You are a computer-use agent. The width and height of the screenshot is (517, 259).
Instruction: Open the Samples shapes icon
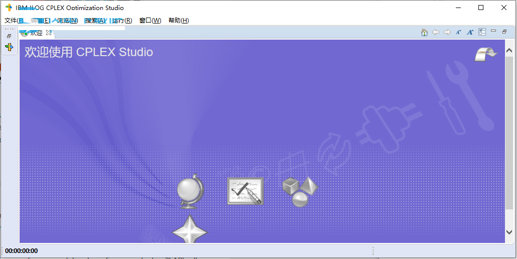click(300, 192)
